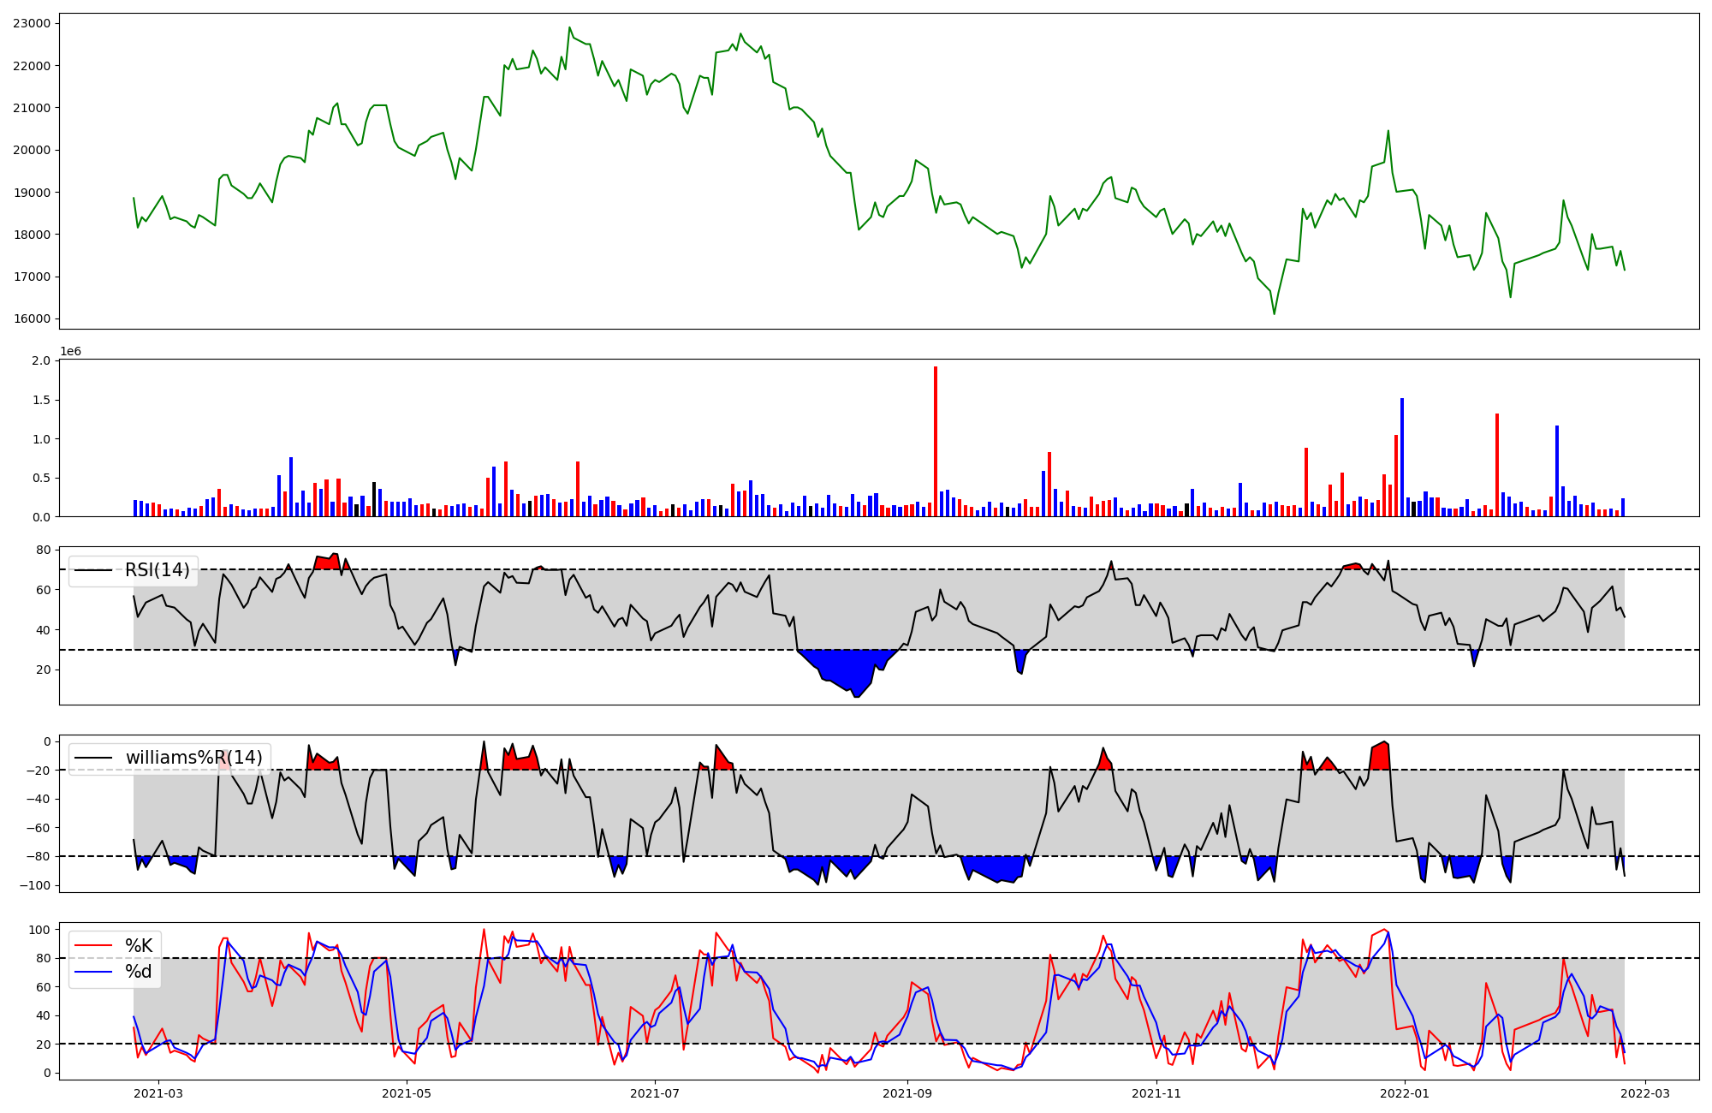Click the 2021-05 x-axis date label
This screenshot has width=1712, height=1113.
[407, 1093]
